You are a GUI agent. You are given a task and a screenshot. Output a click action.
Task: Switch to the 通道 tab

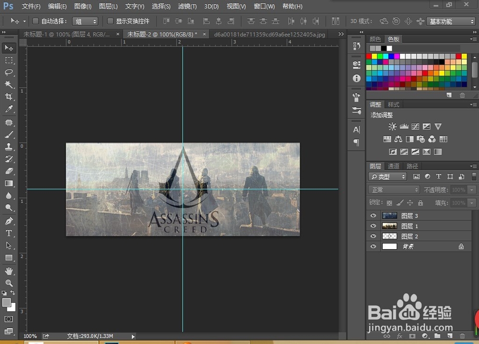point(393,166)
